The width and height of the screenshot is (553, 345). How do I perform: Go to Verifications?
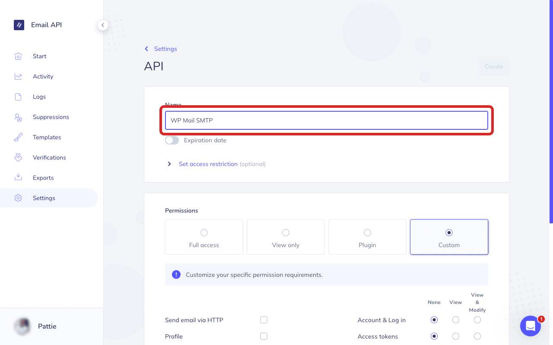click(49, 157)
